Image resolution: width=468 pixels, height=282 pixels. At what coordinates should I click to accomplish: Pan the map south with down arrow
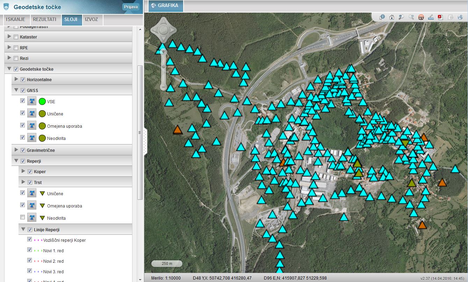tap(164, 38)
